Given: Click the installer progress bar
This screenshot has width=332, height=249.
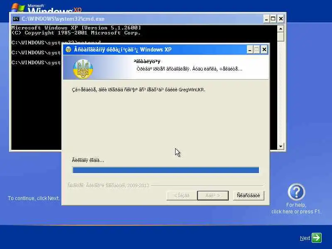Looking at the screenshot, I should [x=166, y=170].
